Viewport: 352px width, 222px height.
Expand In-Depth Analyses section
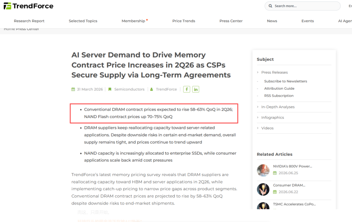[278, 107]
